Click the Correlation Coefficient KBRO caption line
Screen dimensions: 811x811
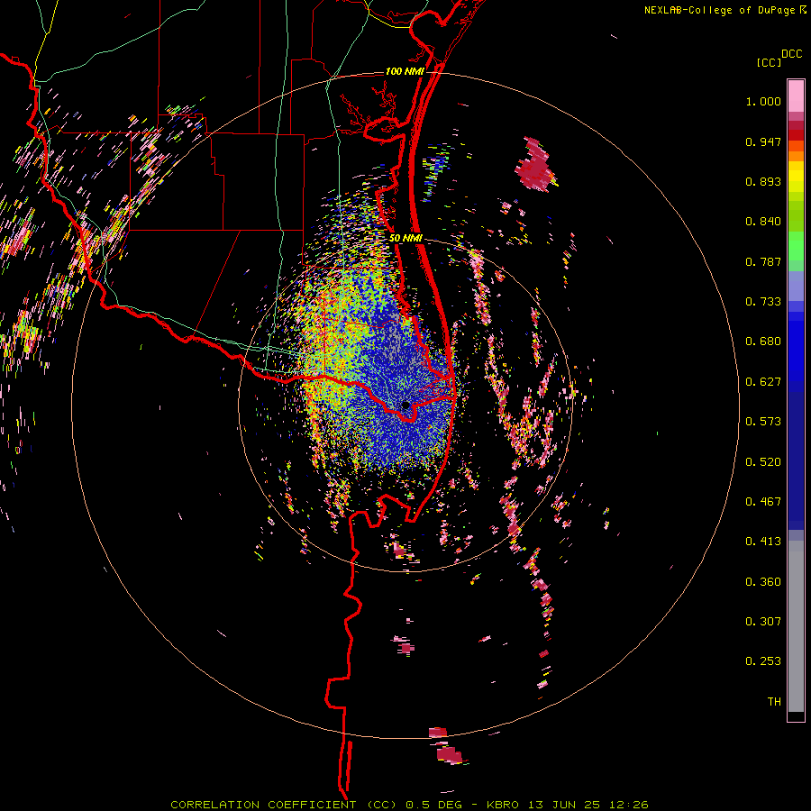[x=409, y=805]
